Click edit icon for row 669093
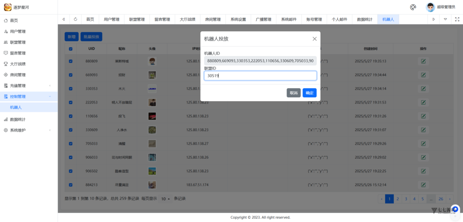This screenshot has width=463, height=222. pyautogui.click(x=423, y=75)
